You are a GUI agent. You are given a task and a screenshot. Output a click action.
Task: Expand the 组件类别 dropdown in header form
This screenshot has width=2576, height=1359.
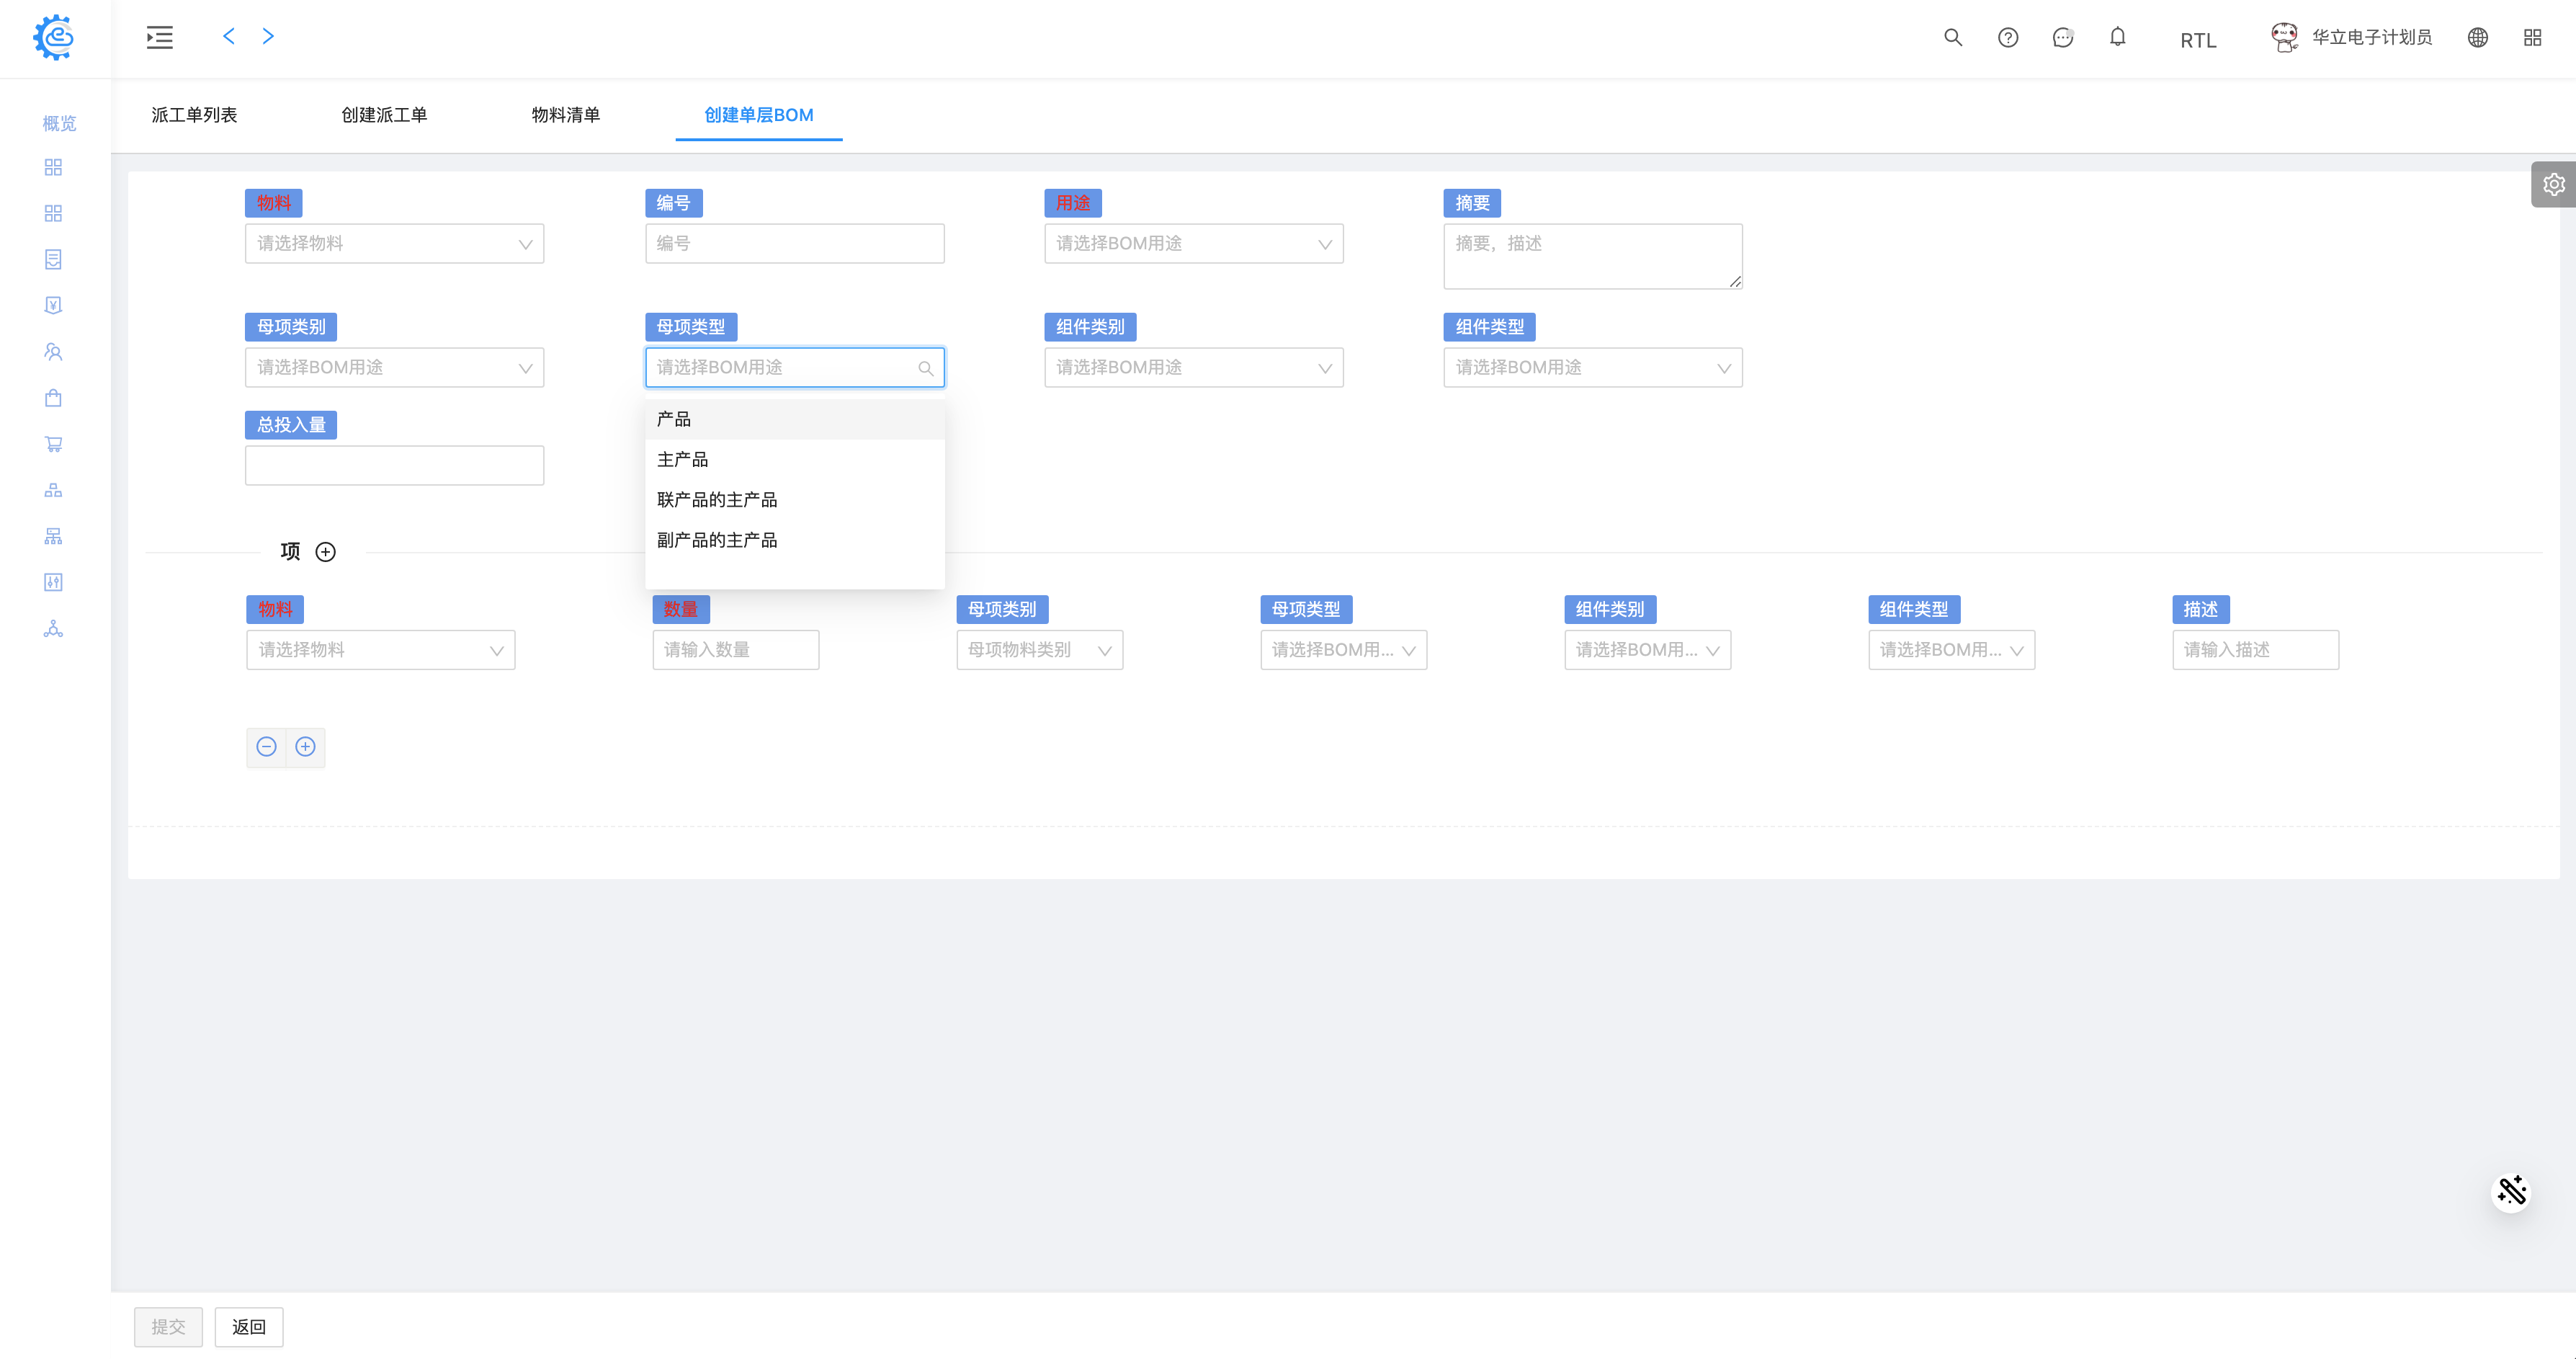[x=1193, y=367]
